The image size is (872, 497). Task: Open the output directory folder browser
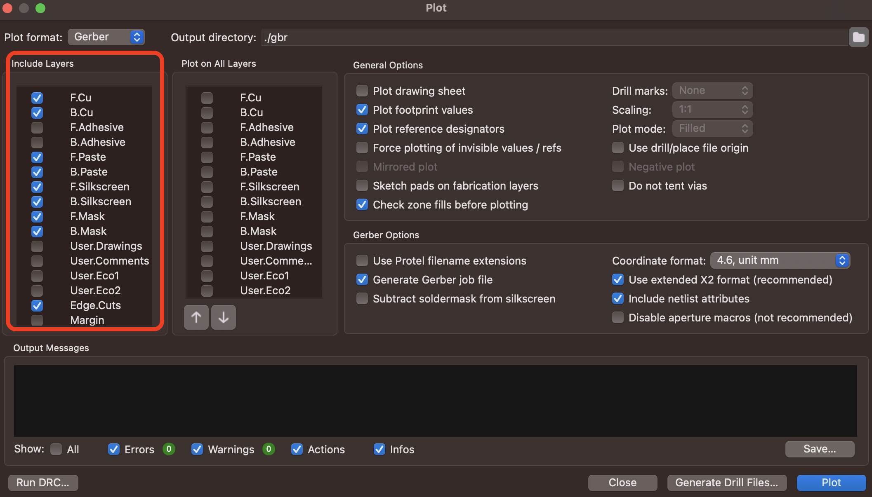pos(858,38)
